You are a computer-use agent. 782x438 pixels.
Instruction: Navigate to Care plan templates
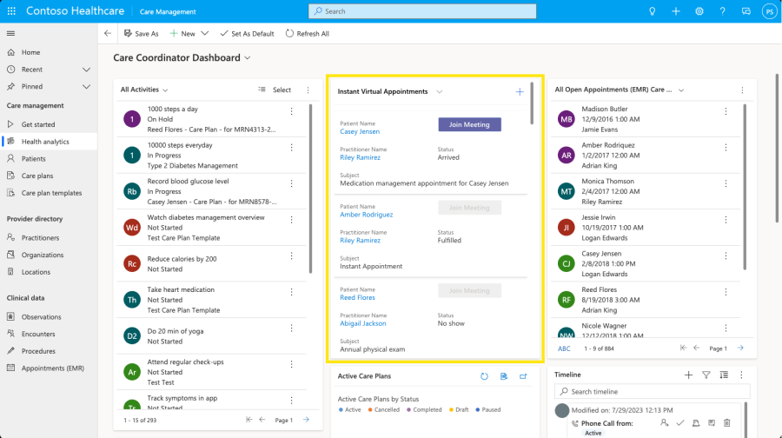click(x=51, y=193)
